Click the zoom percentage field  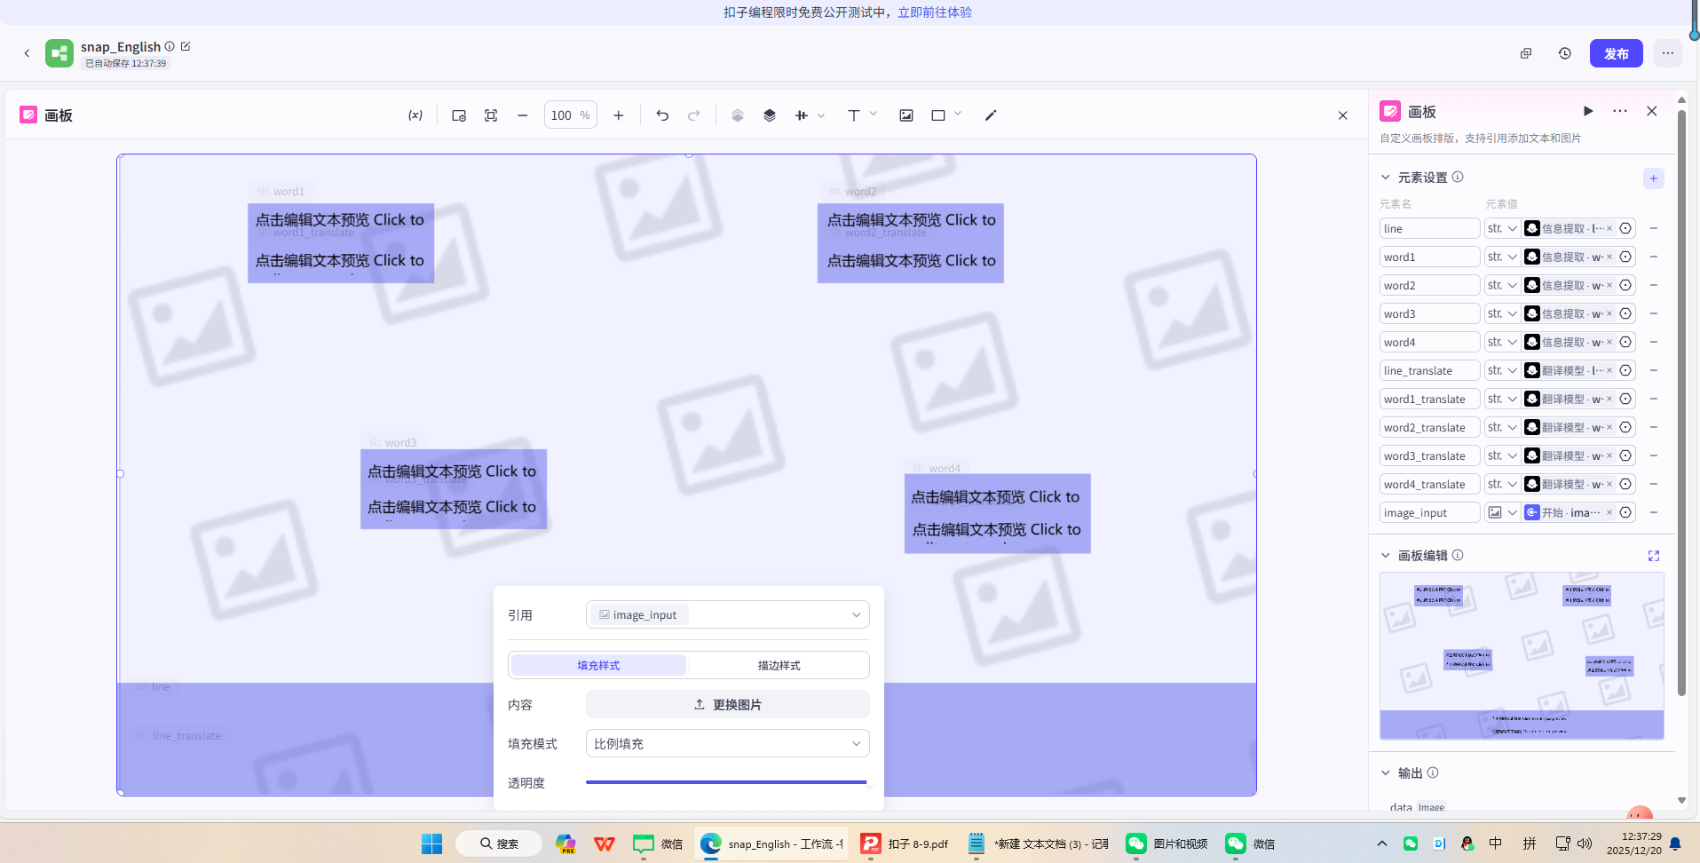[571, 115]
